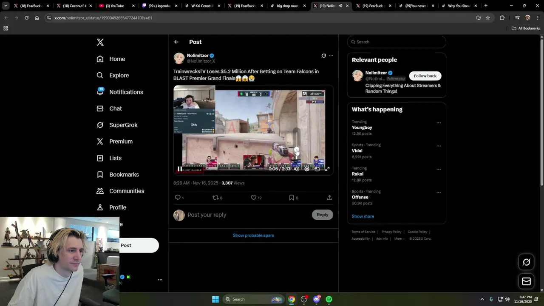This screenshot has height=306, width=544.
Task: Expand the More footer menu
Action: tap(399, 238)
